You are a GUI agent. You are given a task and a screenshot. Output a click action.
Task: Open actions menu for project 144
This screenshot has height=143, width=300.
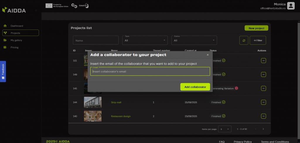(x=263, y=102)
